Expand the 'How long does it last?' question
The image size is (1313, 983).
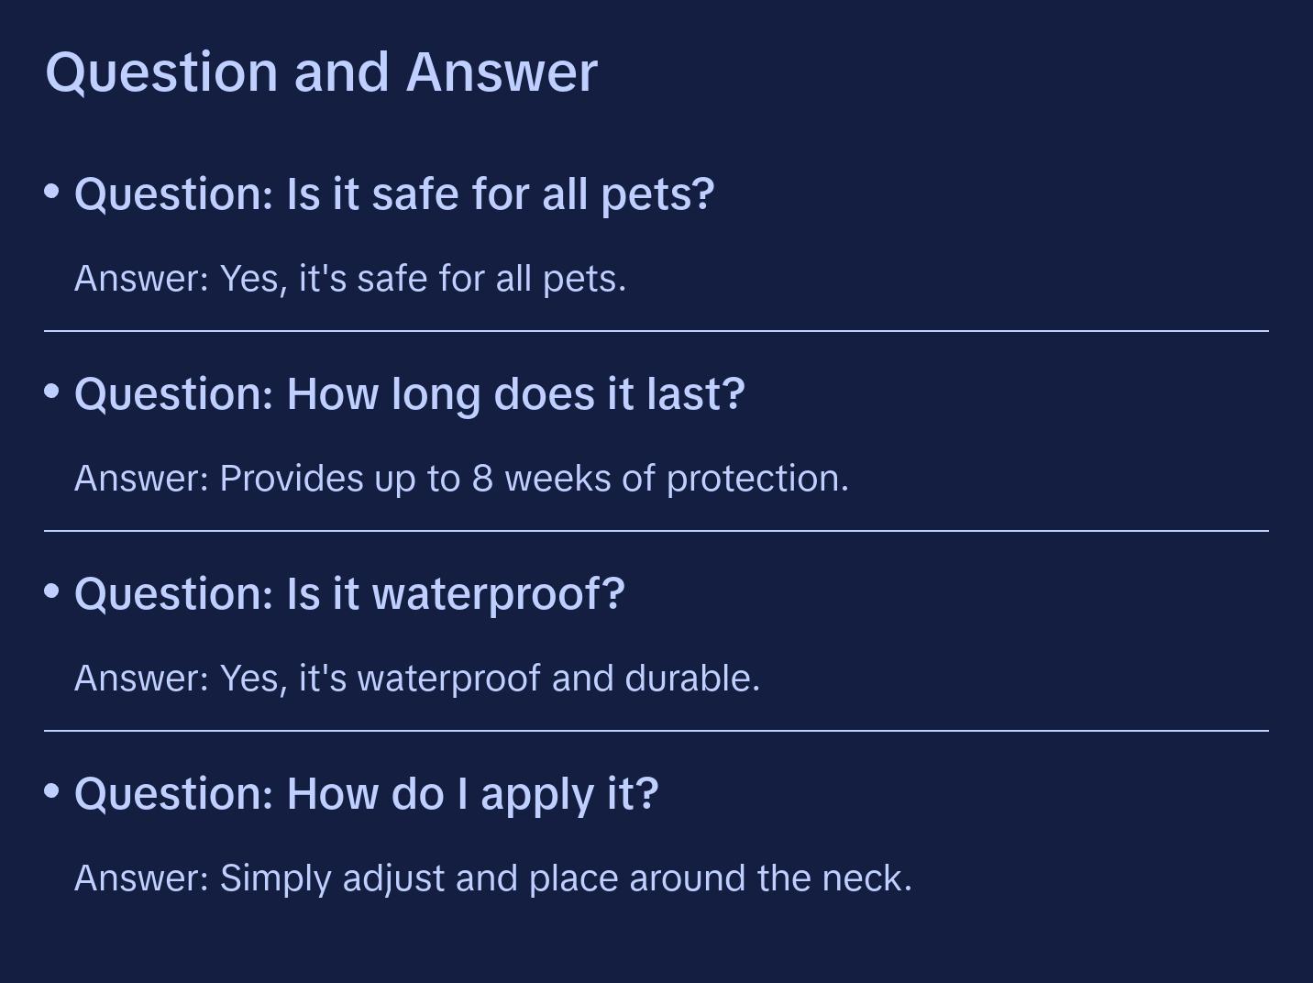click(409, 393)
